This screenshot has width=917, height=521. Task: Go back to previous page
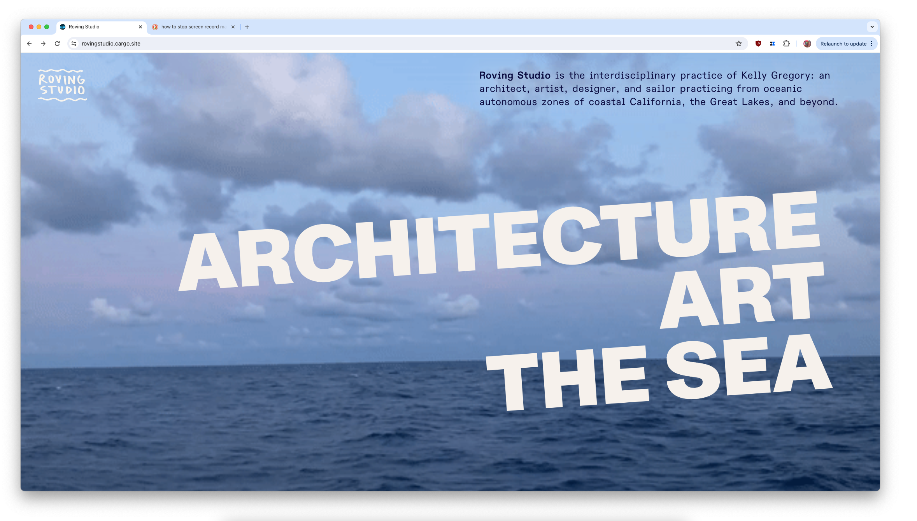[29, 44]
